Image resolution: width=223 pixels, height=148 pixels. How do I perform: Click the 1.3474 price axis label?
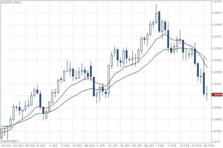coord(217,37)
